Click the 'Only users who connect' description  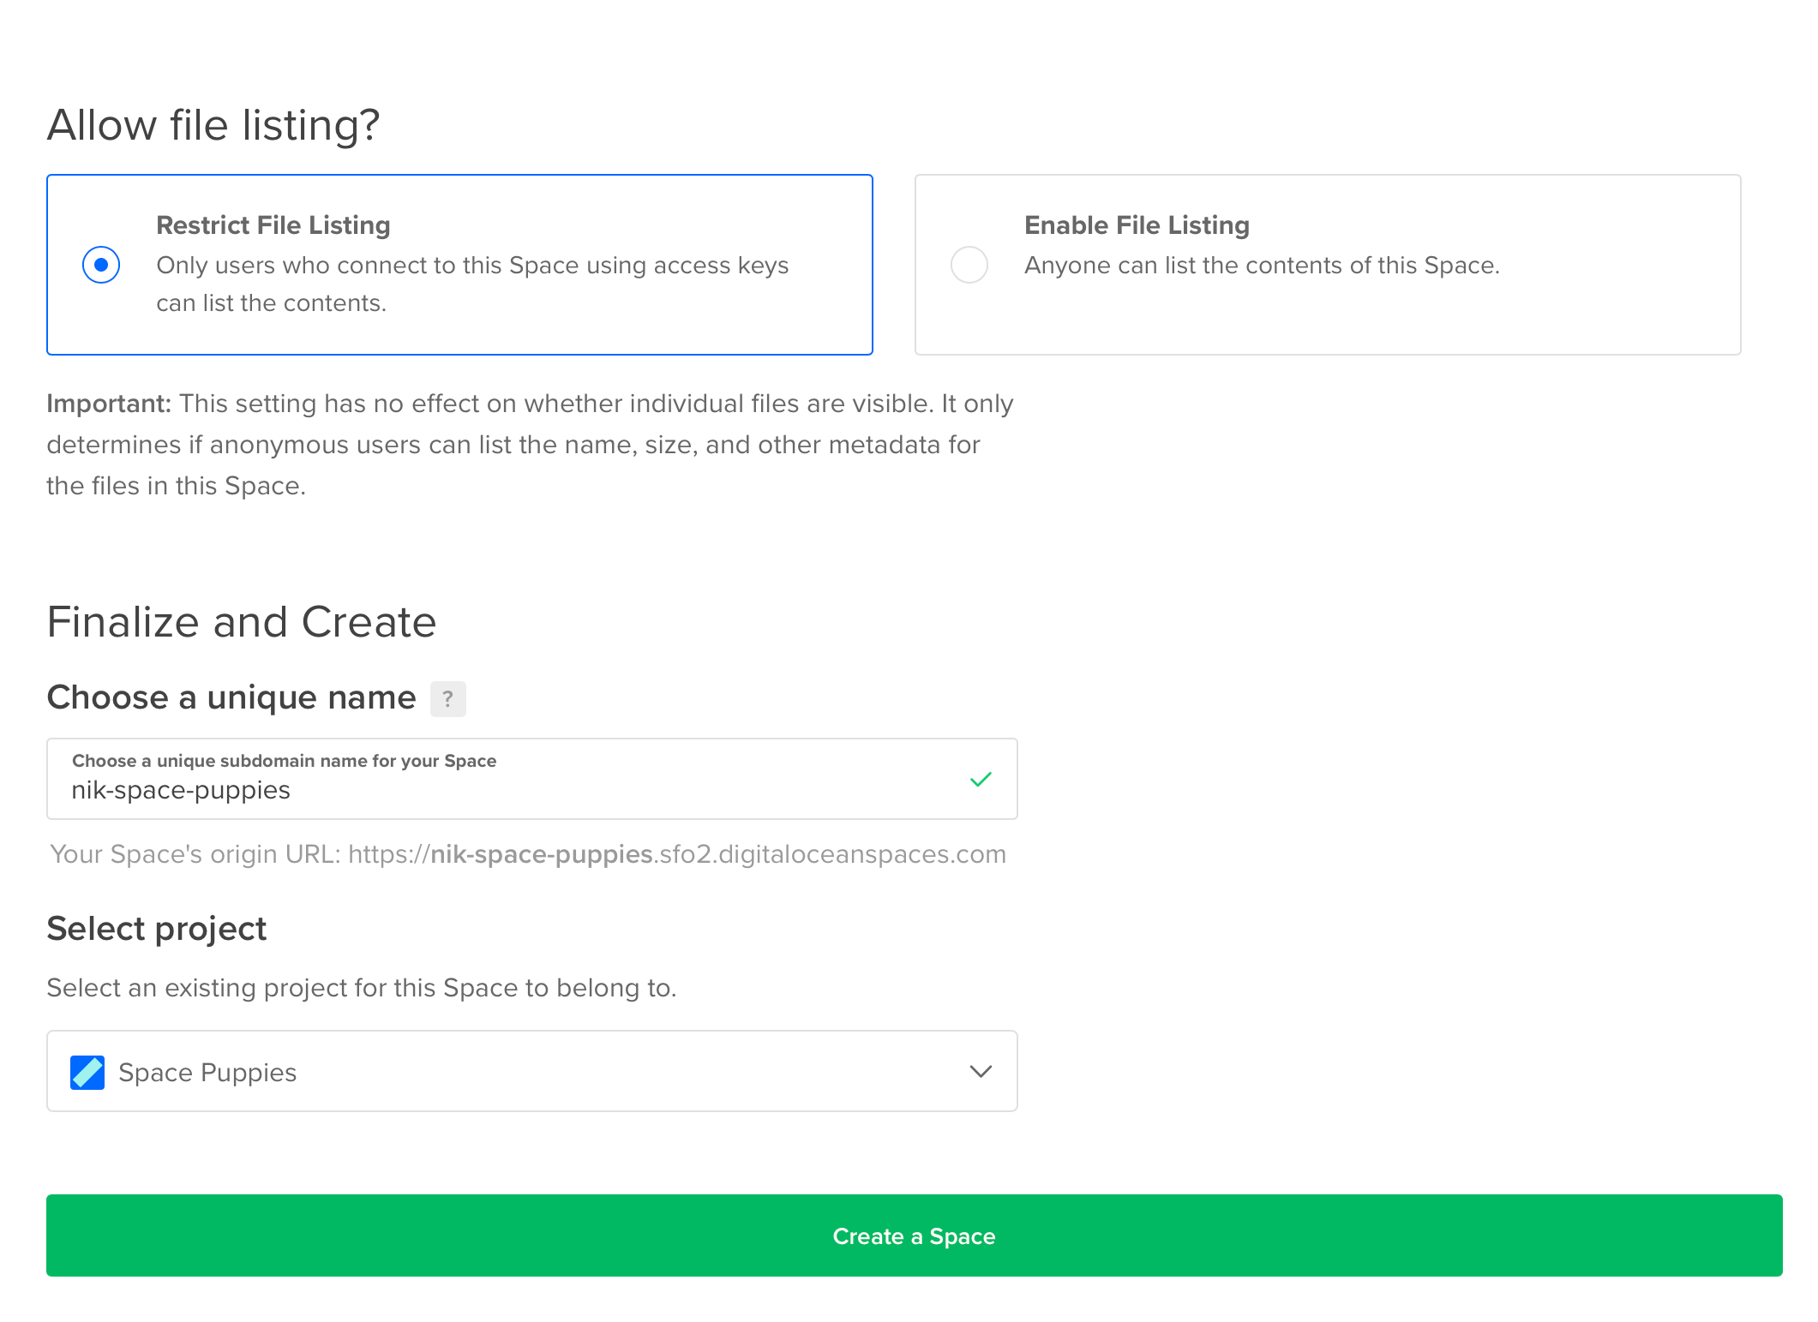click(x=471, y=284)
